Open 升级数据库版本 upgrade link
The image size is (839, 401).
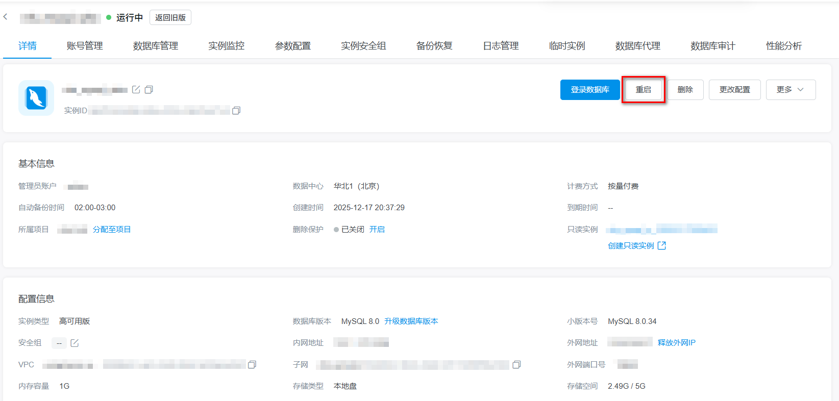coord(411,321)
